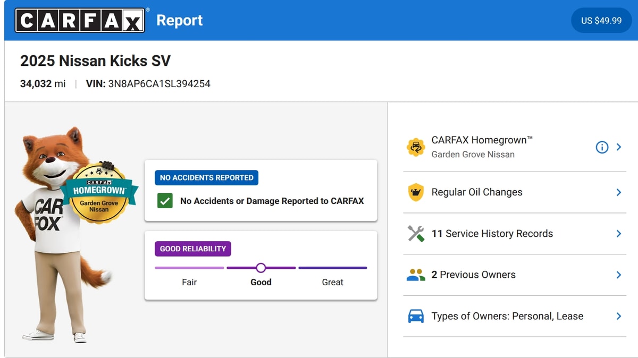Click the reliability slider circle marker
Image resolution: width=638 pixels, height=358 pixels.
point(261,268)
